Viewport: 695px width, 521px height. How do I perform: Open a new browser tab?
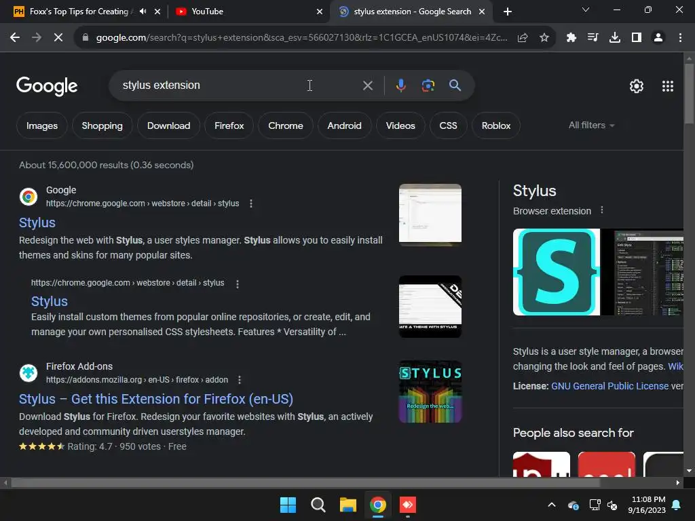pyautogui.click(x=508, y=12)
